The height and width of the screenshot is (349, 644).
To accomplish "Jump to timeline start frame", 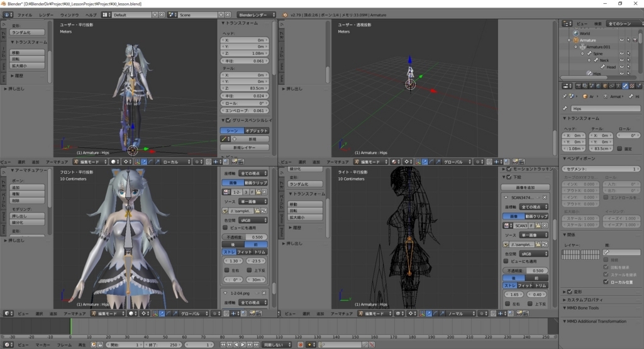I will click(223, 345).
